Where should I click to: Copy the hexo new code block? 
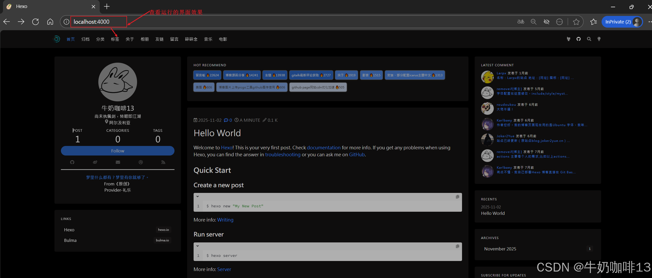[x=457, y=197]
